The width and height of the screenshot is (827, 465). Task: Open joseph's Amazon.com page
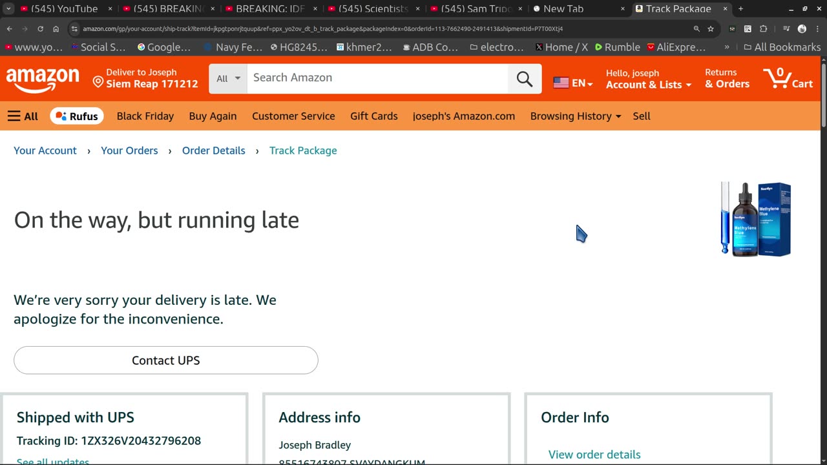464,116
